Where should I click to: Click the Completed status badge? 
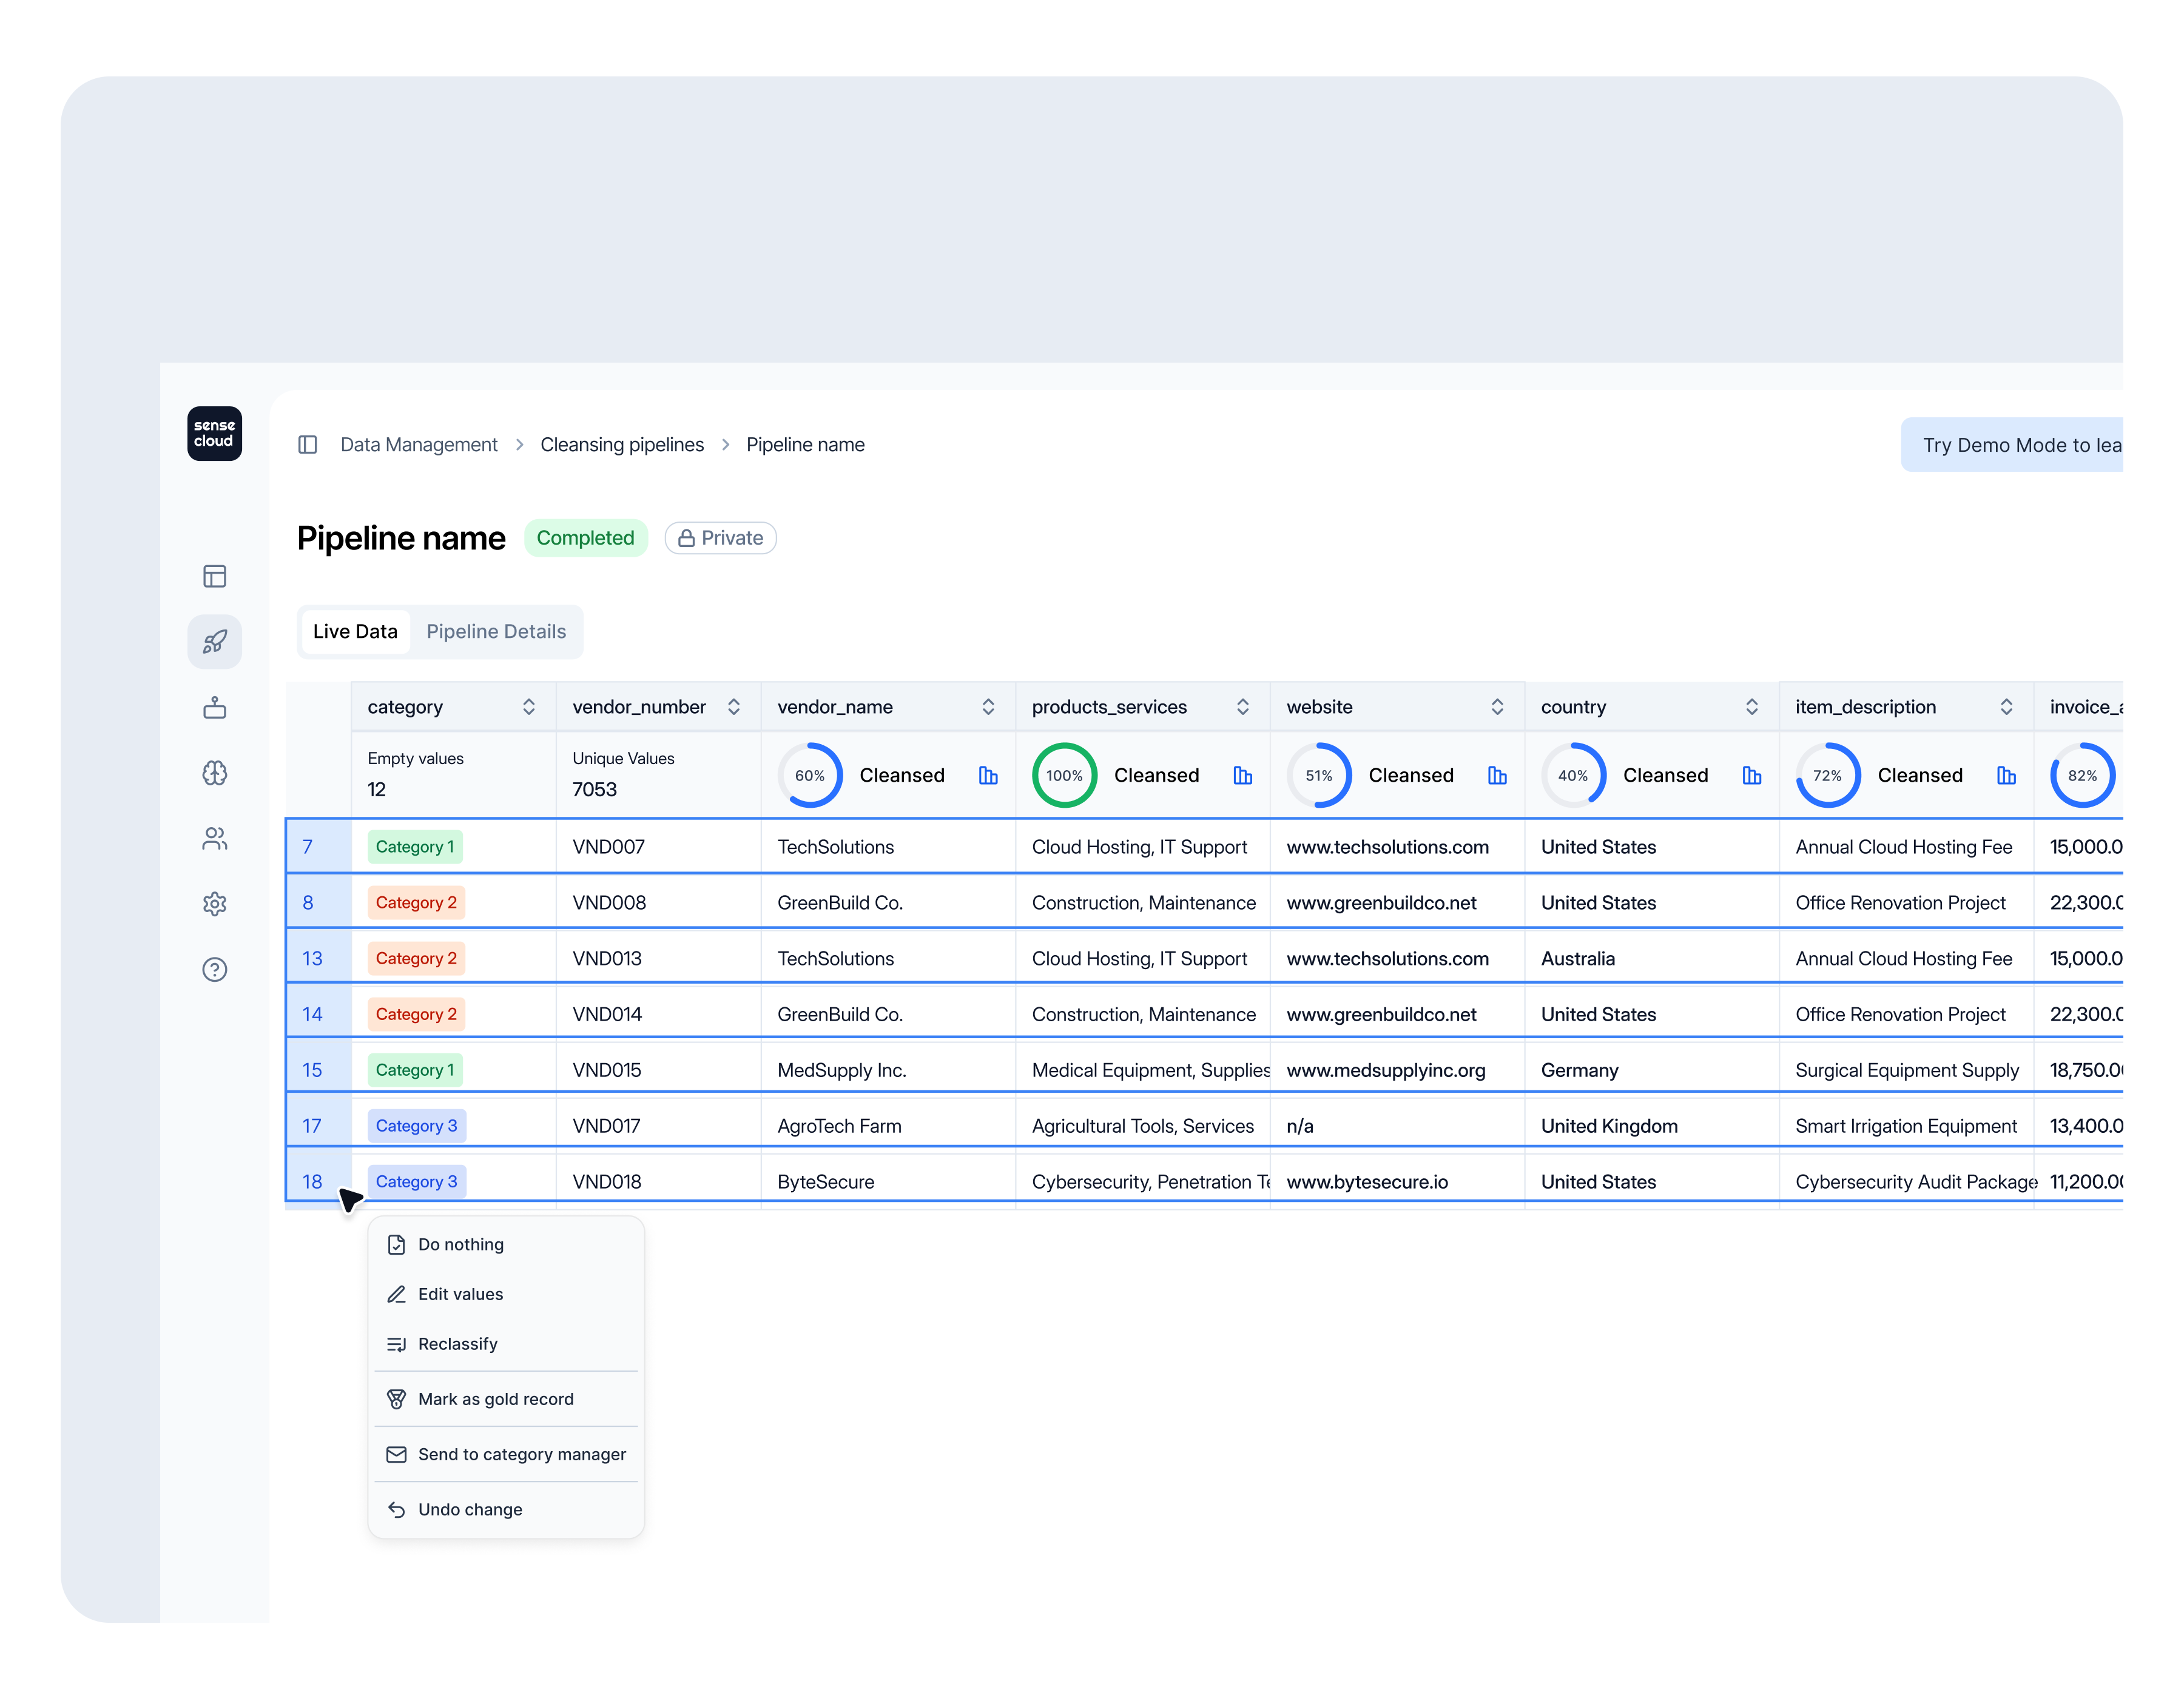(x=585, y=538)
